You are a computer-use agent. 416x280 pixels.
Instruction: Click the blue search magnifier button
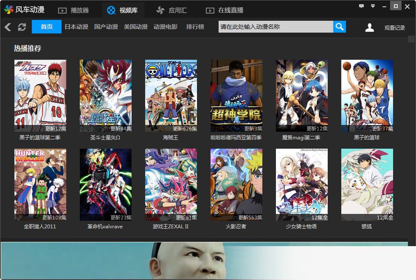[x=339, y=27]
